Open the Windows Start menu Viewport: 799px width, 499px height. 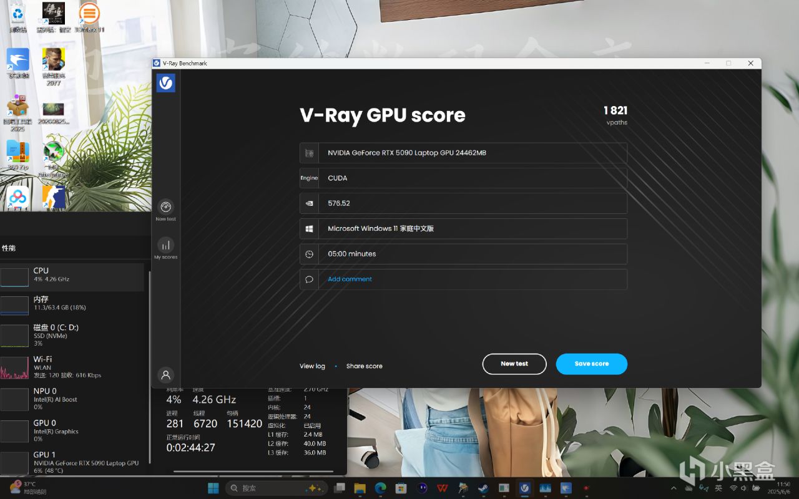(x=213, y=488)
